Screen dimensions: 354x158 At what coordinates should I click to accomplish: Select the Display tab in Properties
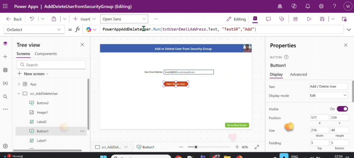pos(276,74)
